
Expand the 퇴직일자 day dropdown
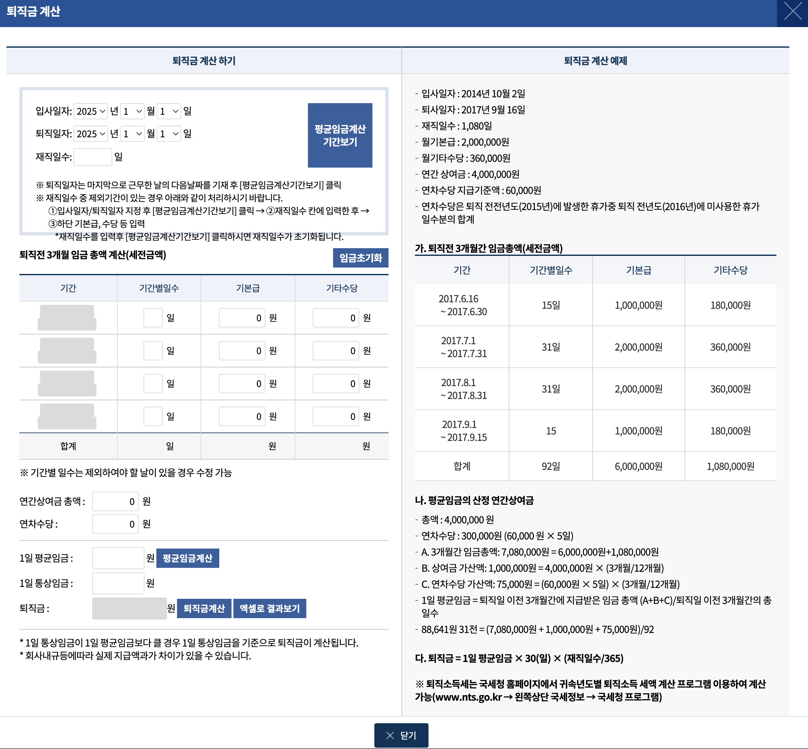coord(169,134)
